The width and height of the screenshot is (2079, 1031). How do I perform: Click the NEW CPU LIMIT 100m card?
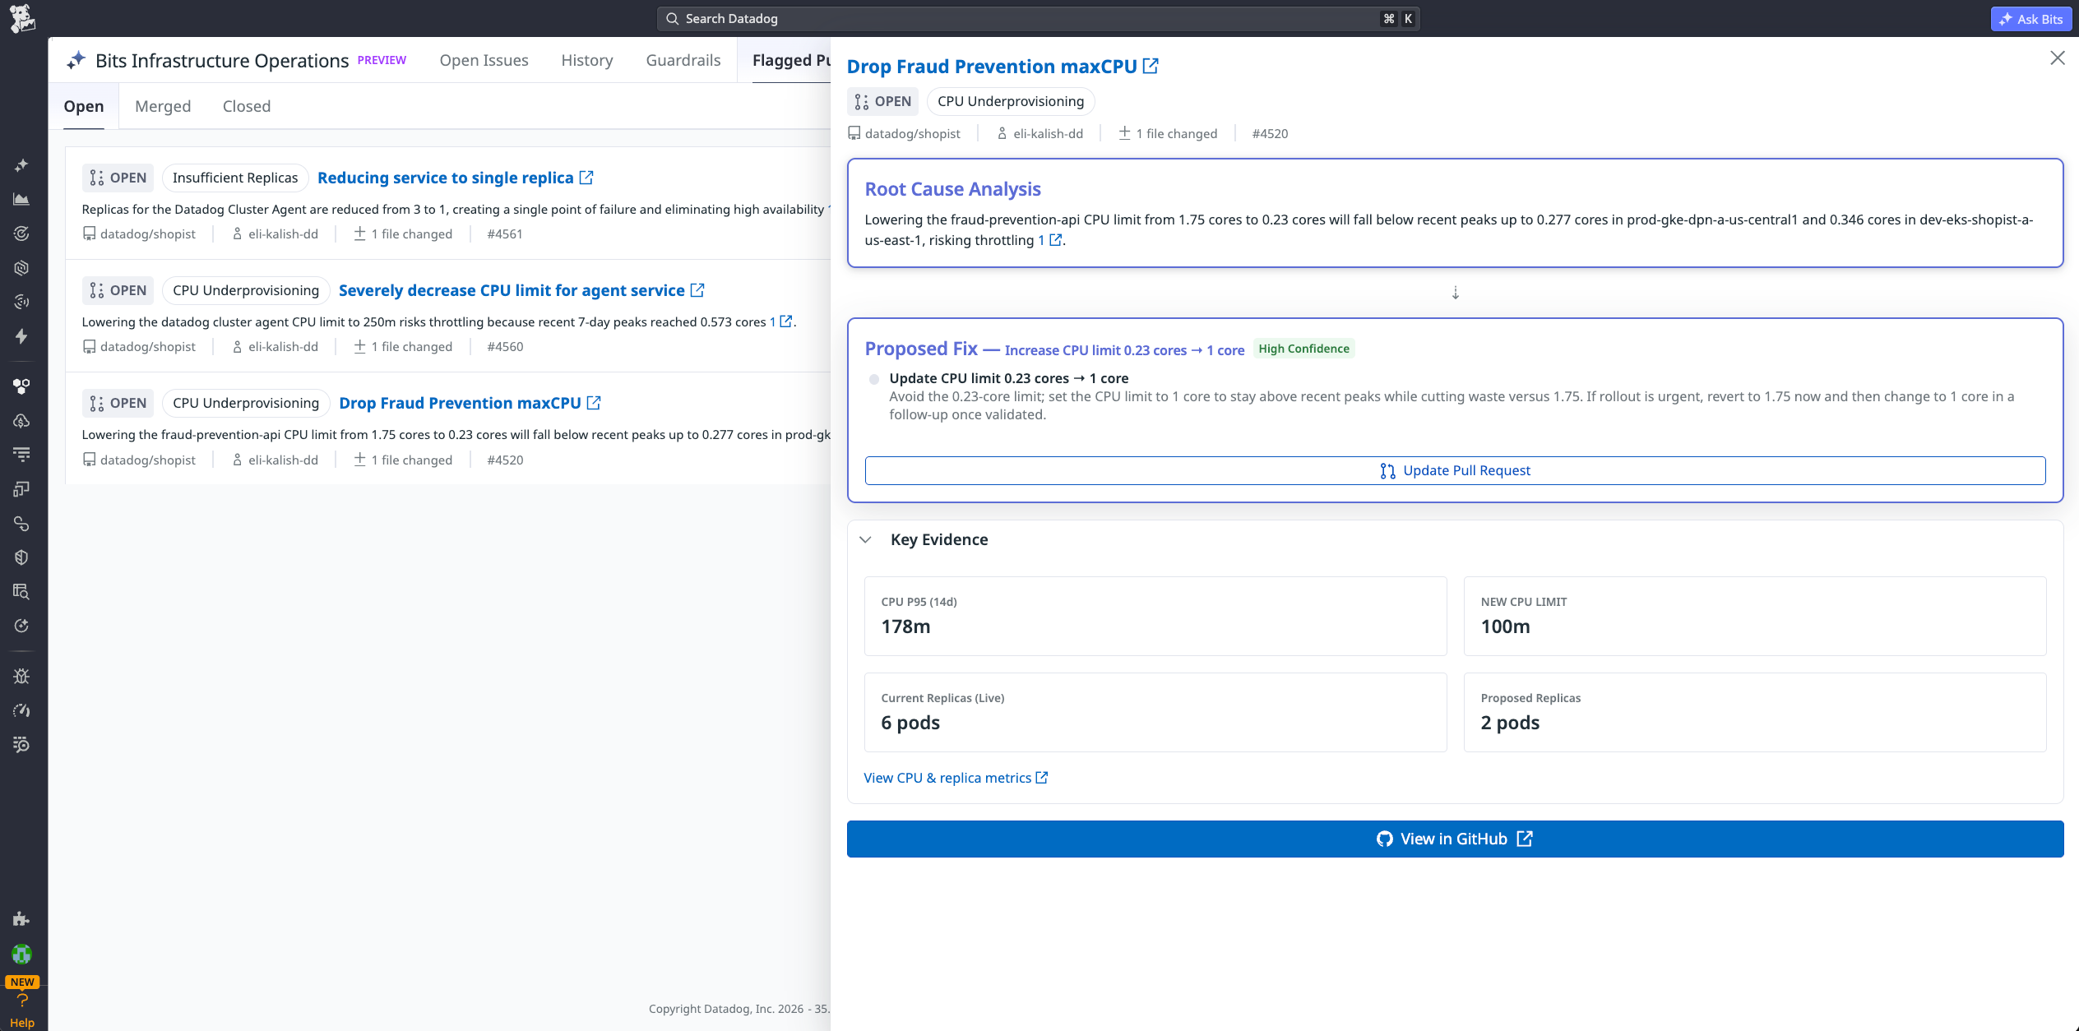1755,616
